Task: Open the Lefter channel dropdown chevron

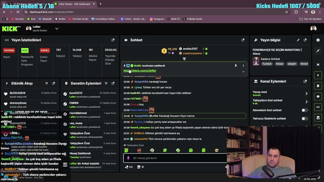Action: pyautogui.click(x=57, y=29)
